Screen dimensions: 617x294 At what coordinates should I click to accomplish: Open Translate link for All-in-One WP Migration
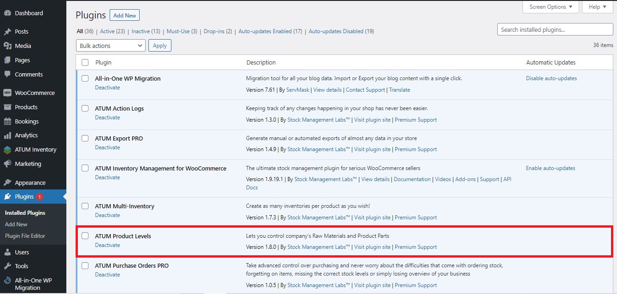coord(400,90)
